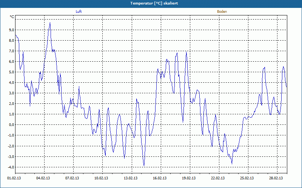Click the 25.02.13 date label
This screenshot has width=302, height=188.
coord(247,178)
